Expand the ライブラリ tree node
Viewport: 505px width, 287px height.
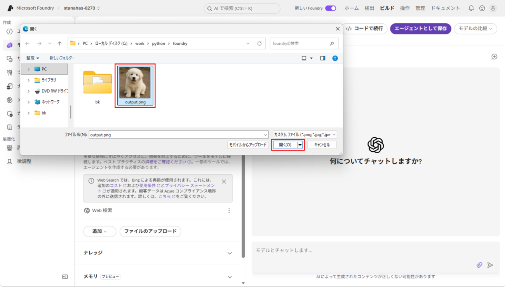[x=28, y=80]
